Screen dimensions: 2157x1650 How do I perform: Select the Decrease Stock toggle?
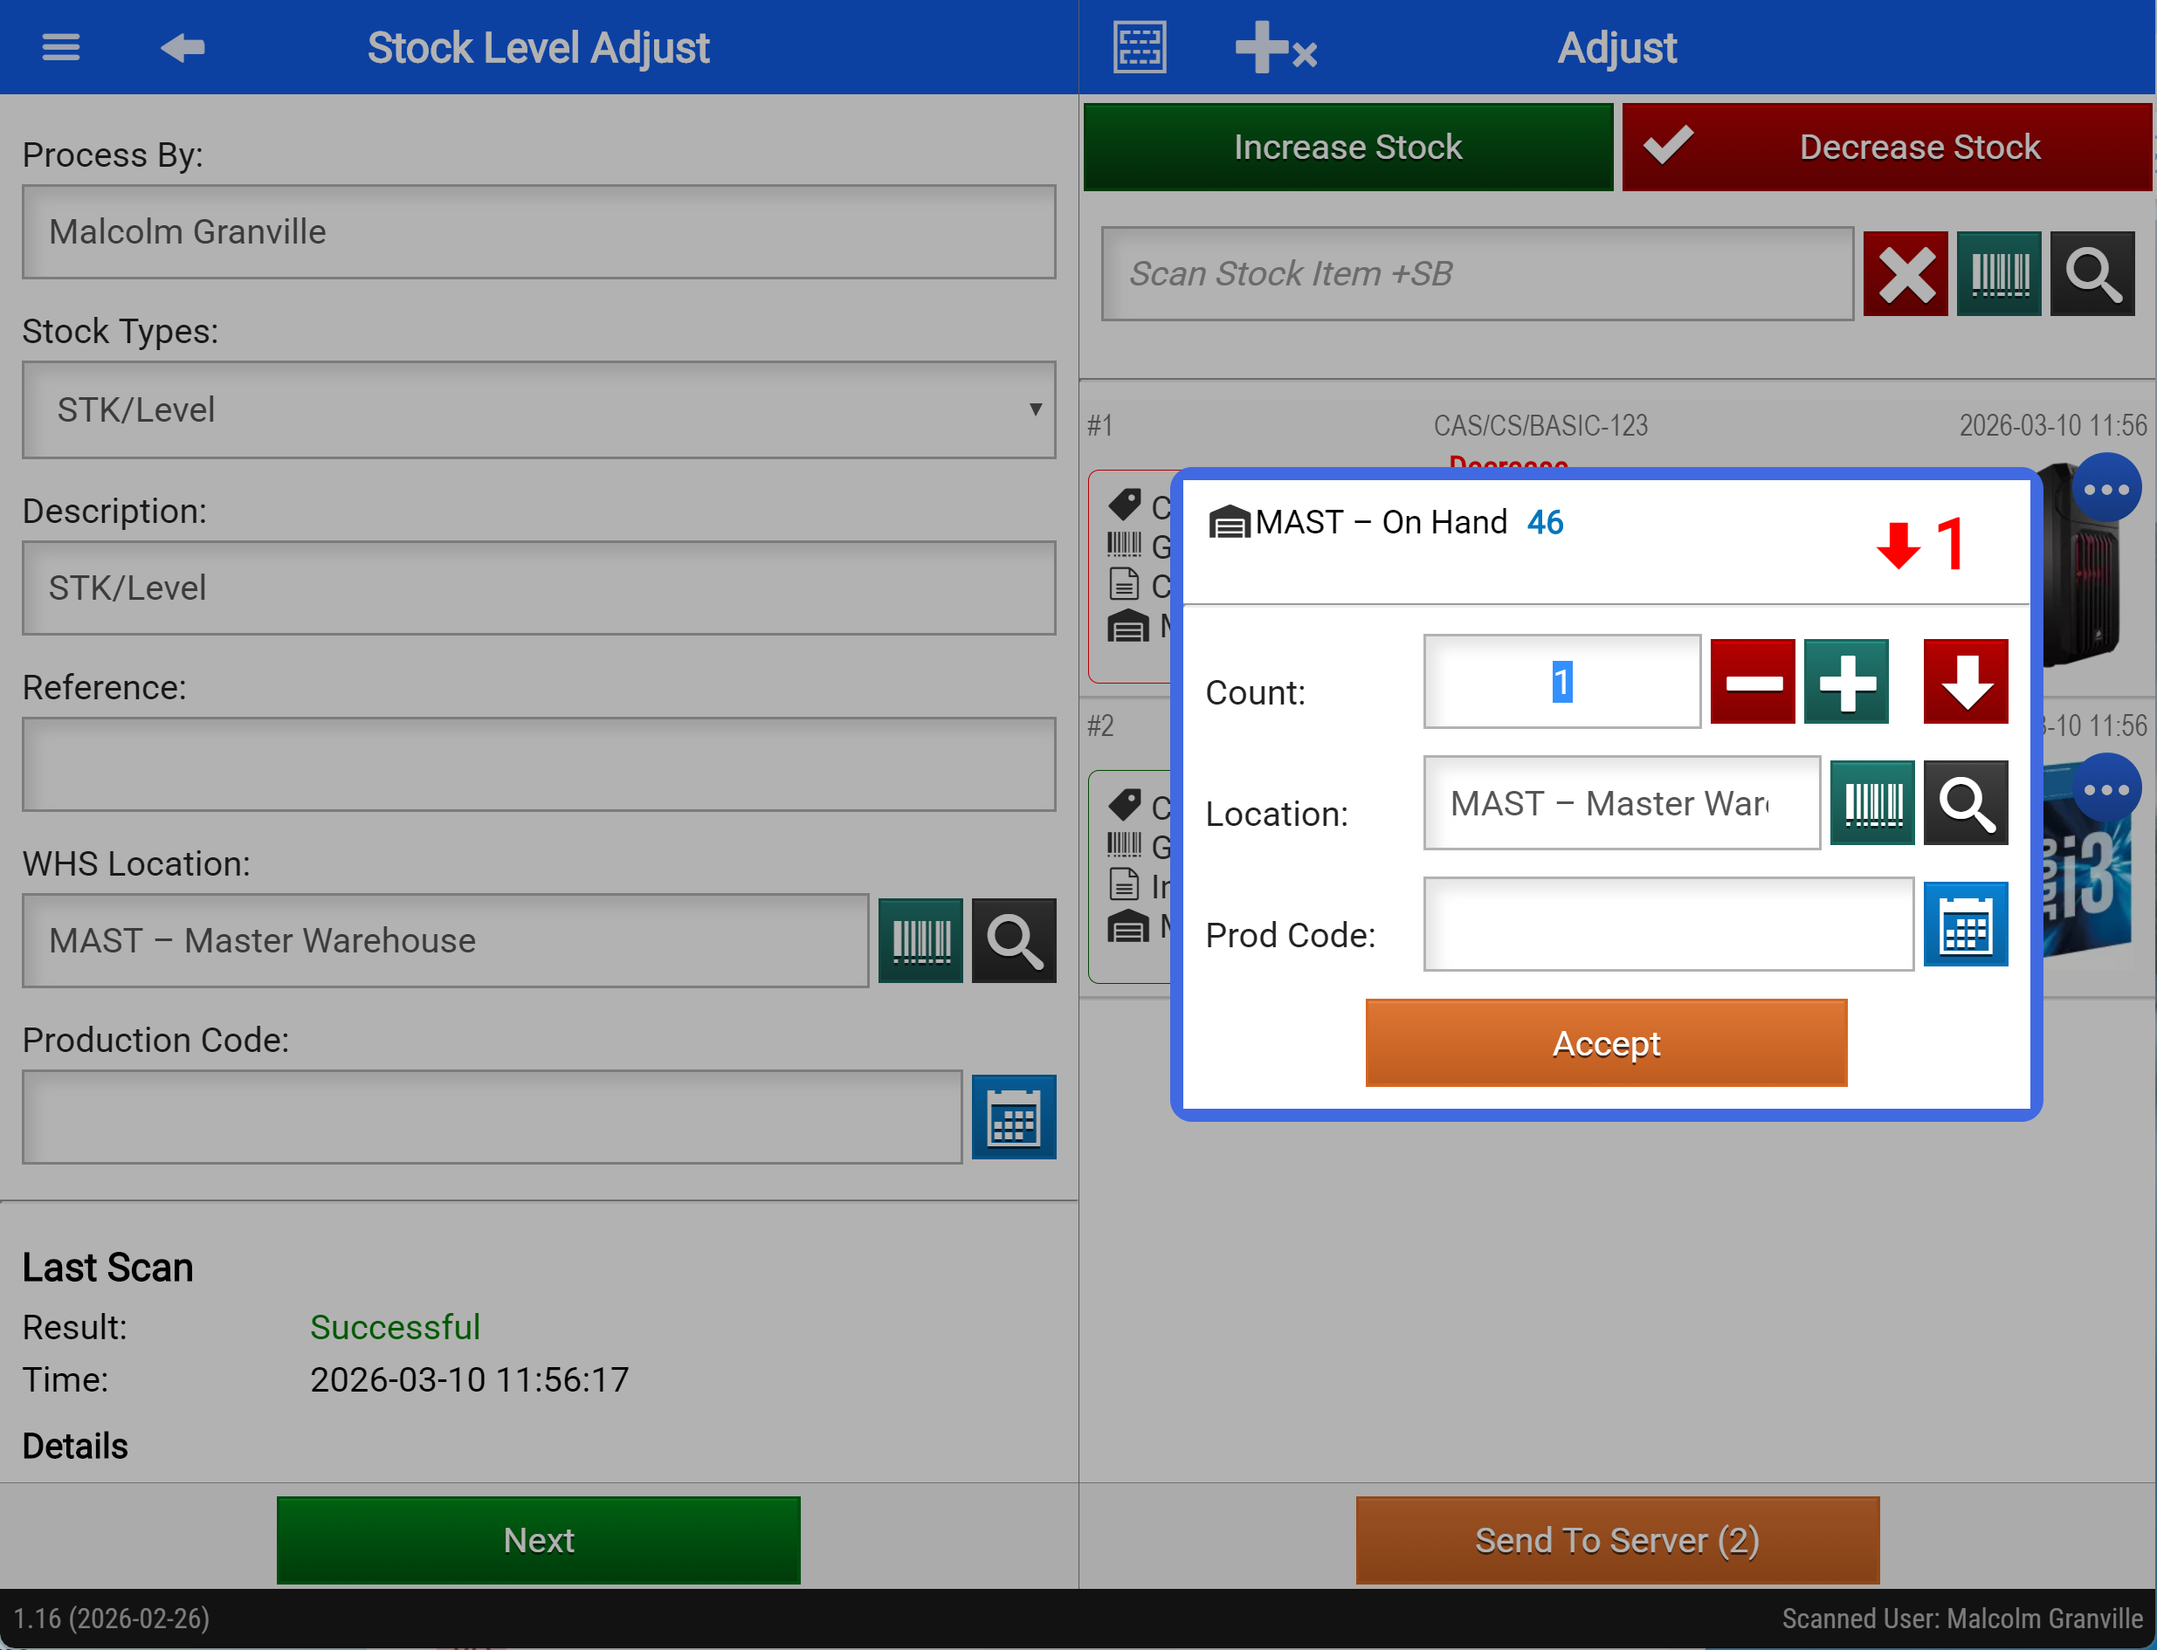click(x=1886, y=148)
